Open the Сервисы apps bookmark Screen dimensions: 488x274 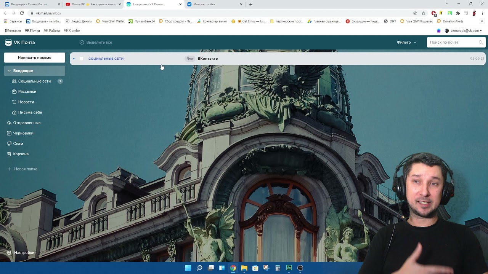click(13, 22)
